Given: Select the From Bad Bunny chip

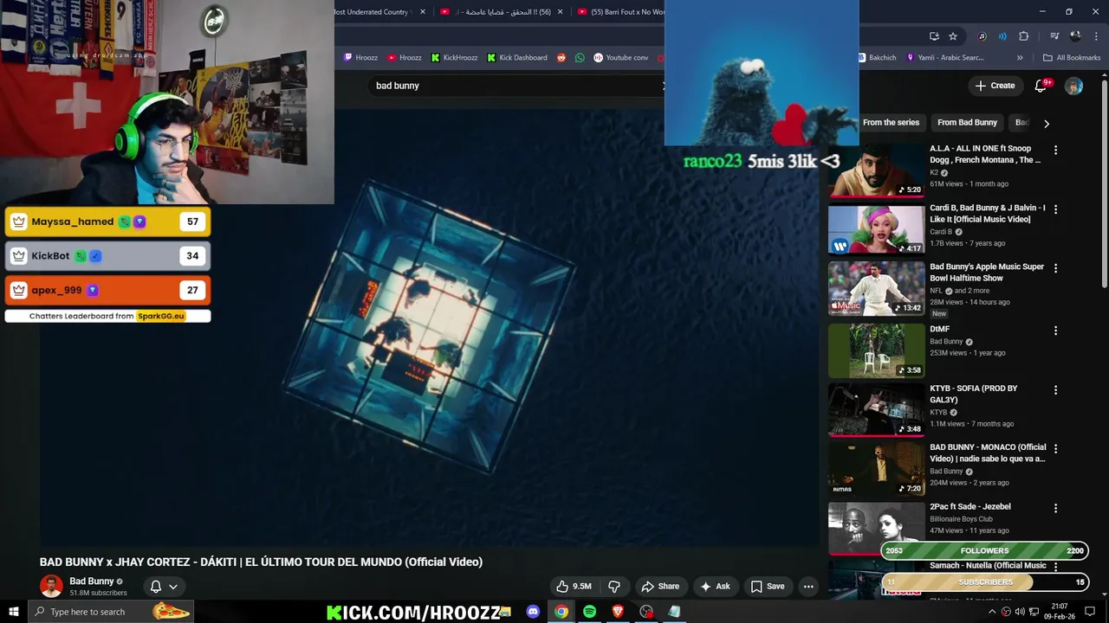Looking at the screenshot, I should click(x=967, y=123).
